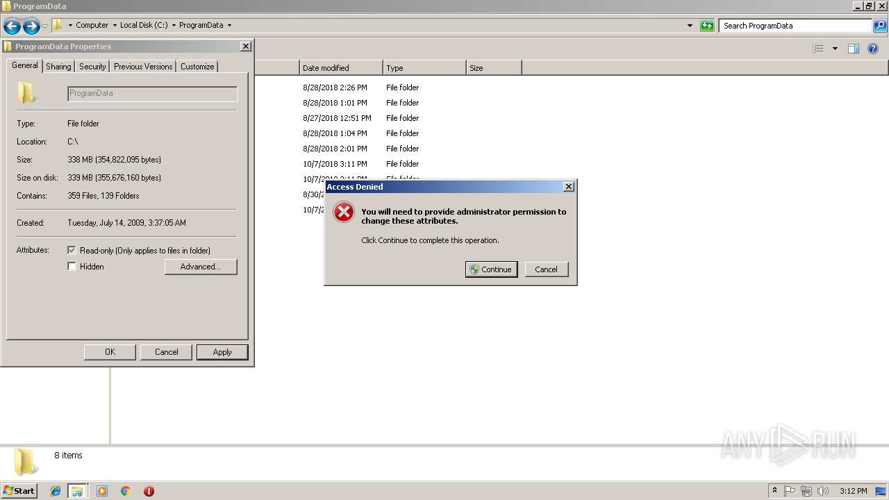Select the row dated 8/28/2018 2:26 PM

click(x=361, y=87)
